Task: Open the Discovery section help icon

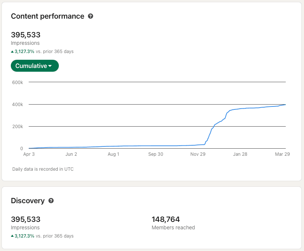Action: [x=51, y=201]
